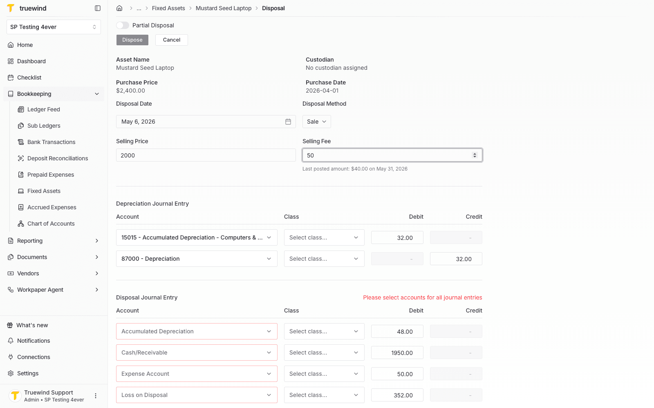Image resolution: width=654 pixels, height=408 pixels.
Task: Click the Documents files icon
Action: 11,257
